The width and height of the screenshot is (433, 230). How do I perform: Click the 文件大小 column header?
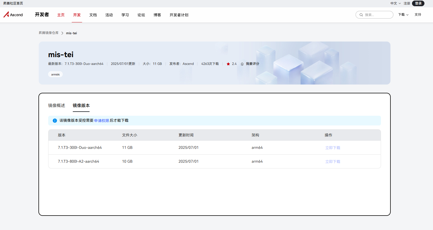[129, 135]
